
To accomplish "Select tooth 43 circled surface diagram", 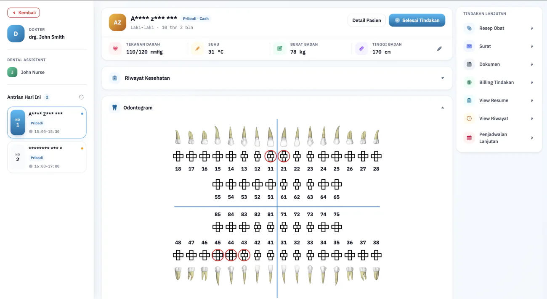I will click(x=244, y=255).
